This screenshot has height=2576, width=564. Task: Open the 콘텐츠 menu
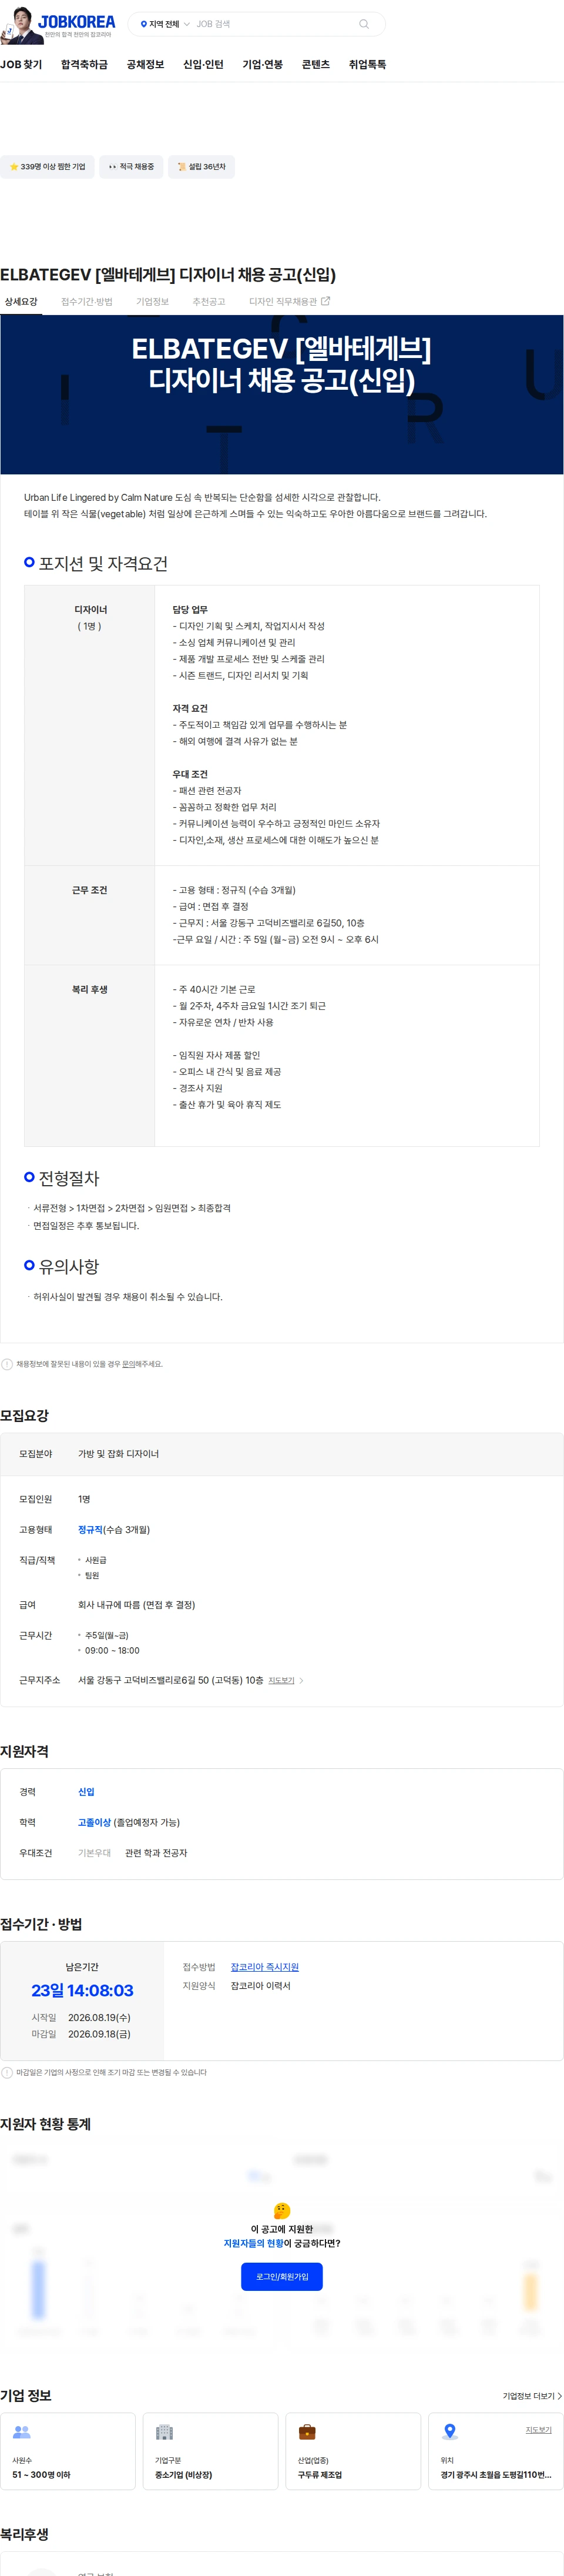[316, 64]
